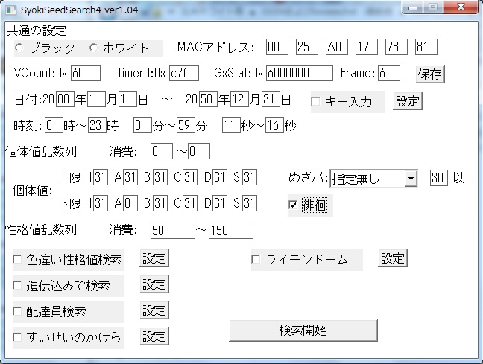Minimize the SyokiSeedSearch4 window

[x=413, y=7]
